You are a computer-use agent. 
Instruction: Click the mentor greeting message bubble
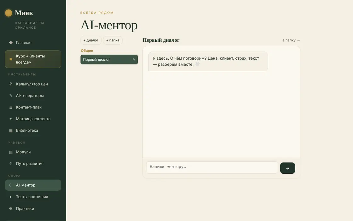208,61
